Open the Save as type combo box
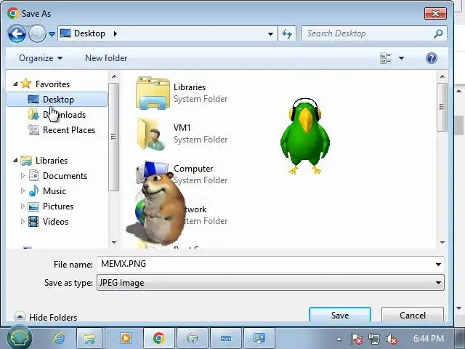Image resolution: width=465 pixels, height=349 pixels. click(x=270, y=283)
